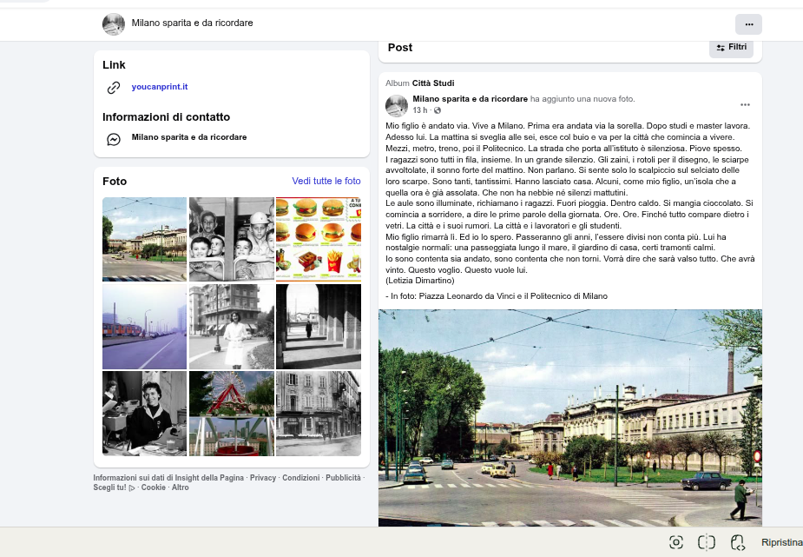This screenshot has height=557, width=803.
Task: Click the Ripristina button
Action: coord(780,542)
